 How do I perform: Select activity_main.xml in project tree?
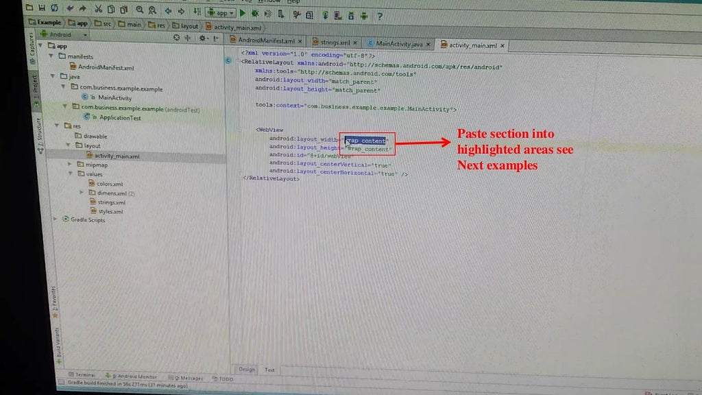point(113,156)
